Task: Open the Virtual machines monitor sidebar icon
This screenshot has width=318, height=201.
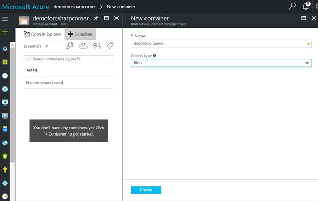Action: pos(5,103)
